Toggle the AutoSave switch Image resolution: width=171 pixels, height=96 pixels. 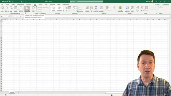9,1
